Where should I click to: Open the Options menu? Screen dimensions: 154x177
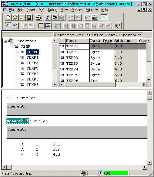77,10
